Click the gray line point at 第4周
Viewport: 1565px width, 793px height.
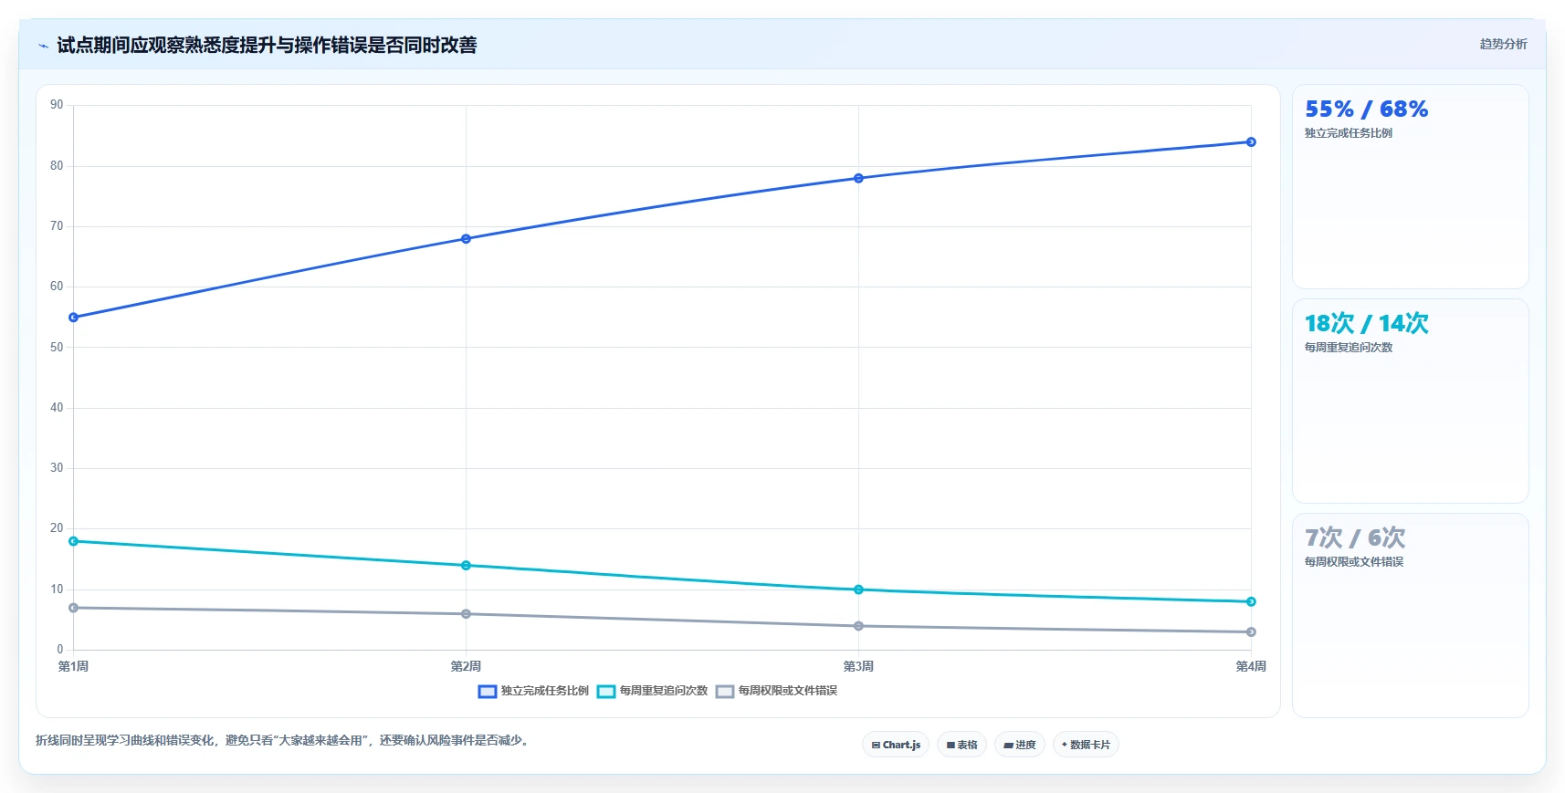(x=1251, y=632)
